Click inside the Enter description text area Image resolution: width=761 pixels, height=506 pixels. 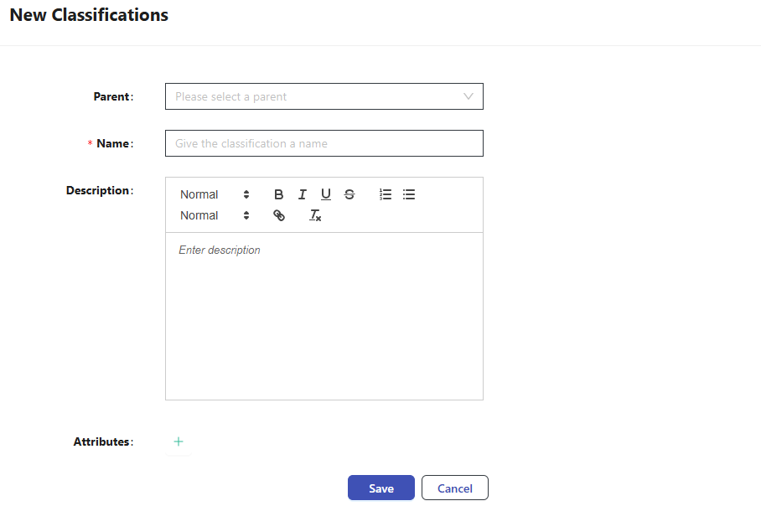pyautogui.click(x=324, y=316)
